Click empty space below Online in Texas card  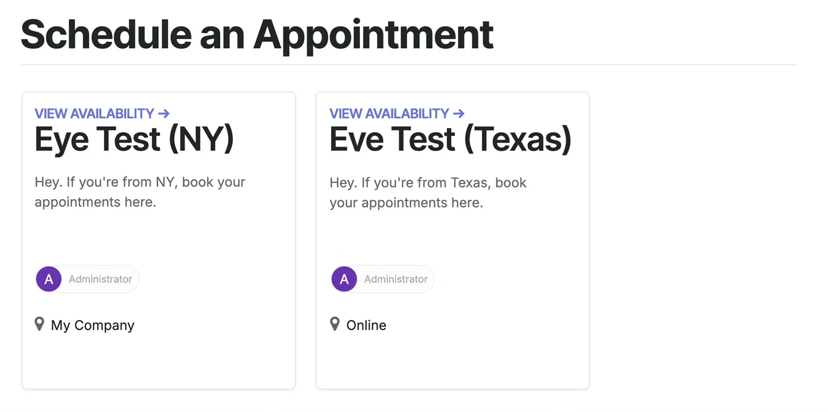[x=453, y=362]
